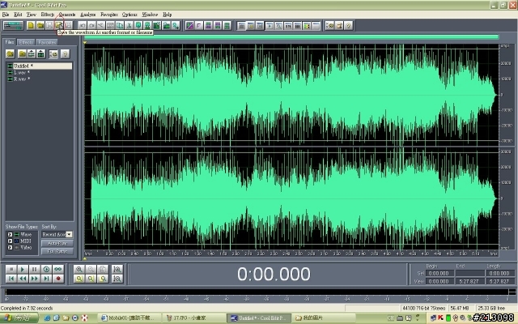This screenshot has height=324, width=518.
Task: Click the Sel Length time field
Action: coord(499,274)
